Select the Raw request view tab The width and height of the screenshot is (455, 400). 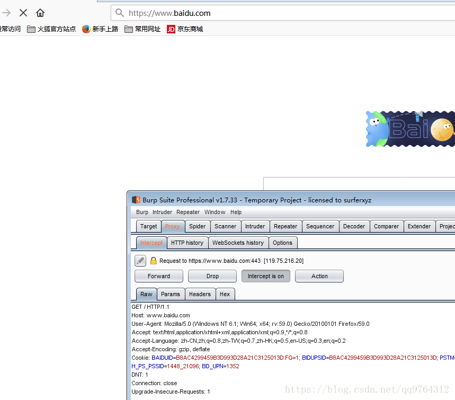[147, 295]
